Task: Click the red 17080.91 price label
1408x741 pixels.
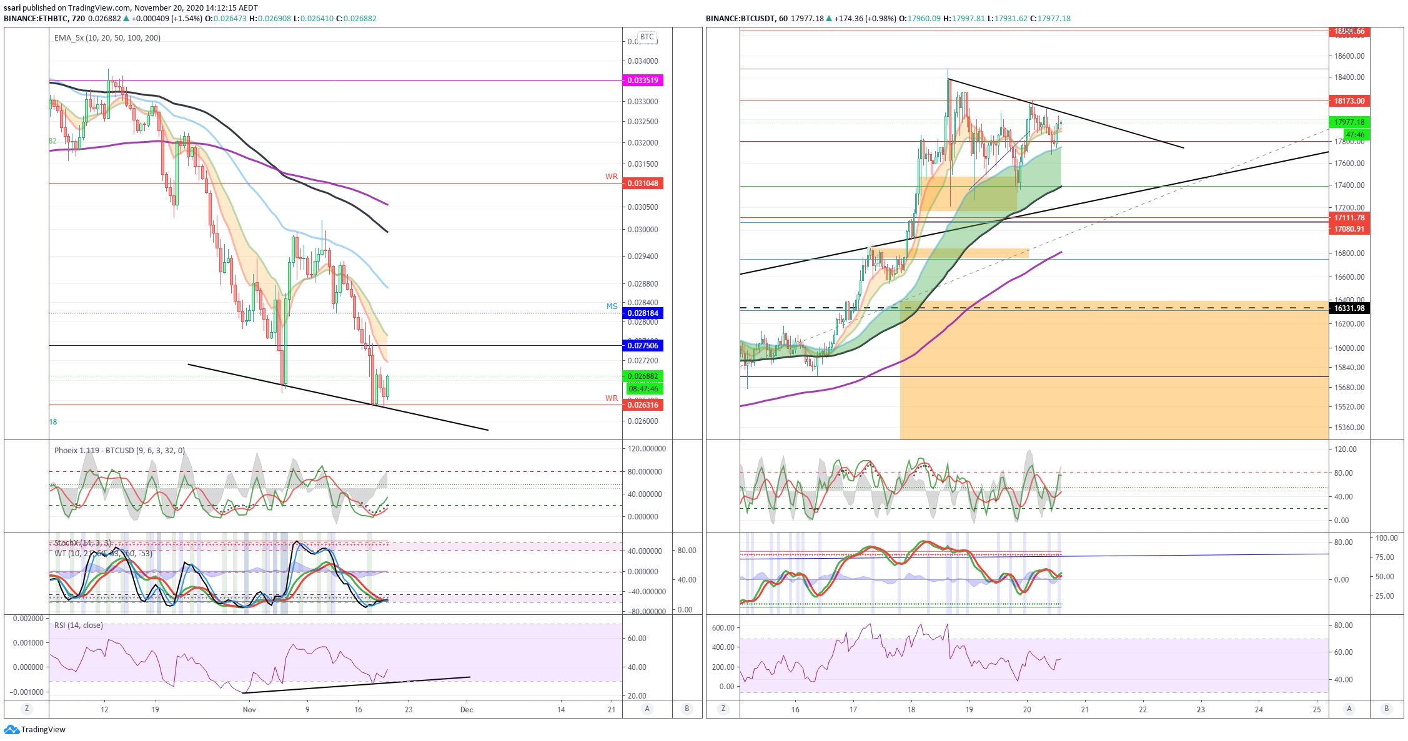Action: coord(1349,229)
